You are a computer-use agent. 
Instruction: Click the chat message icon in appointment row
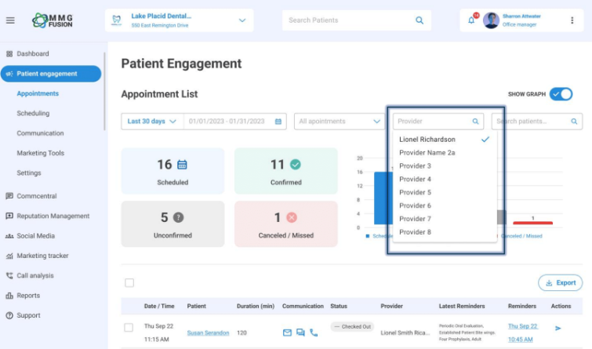click(300, 333)
